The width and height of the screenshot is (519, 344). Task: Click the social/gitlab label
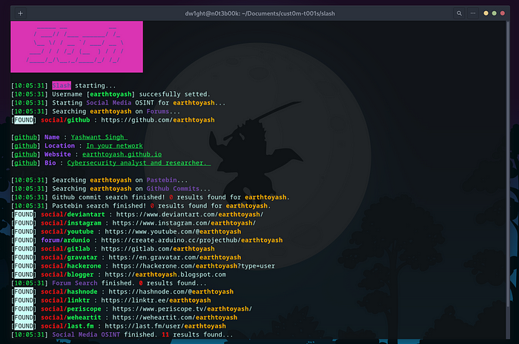pos(65,248)
